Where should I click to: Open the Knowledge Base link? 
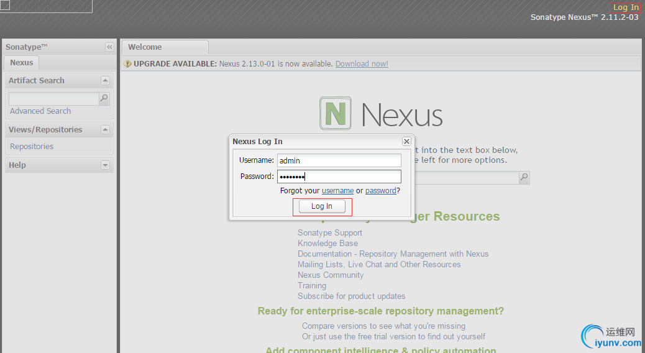328,244
